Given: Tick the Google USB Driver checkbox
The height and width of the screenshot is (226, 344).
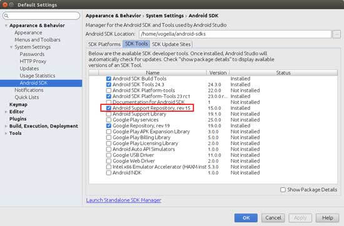Looking at the screenshot, I should (x=109, y=155).
